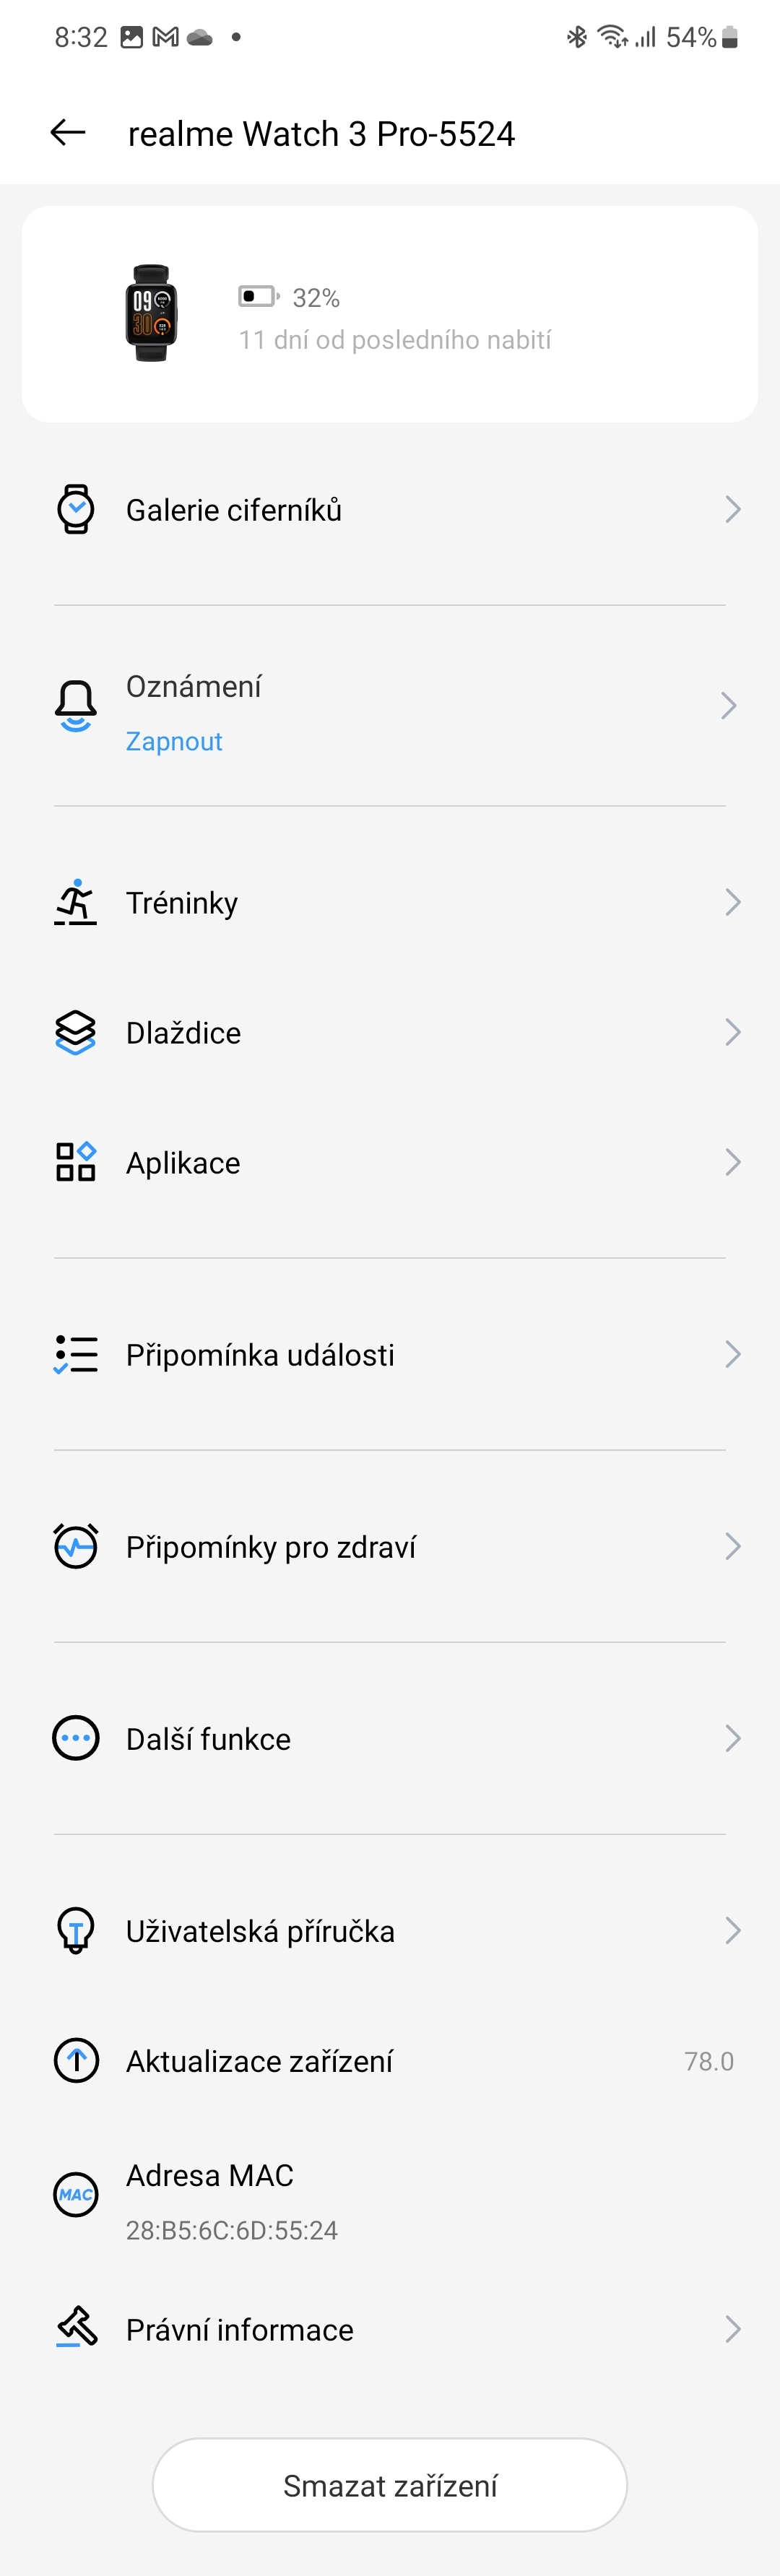Click the Dlaždice stacked tiles icon

coord(75,1032)
